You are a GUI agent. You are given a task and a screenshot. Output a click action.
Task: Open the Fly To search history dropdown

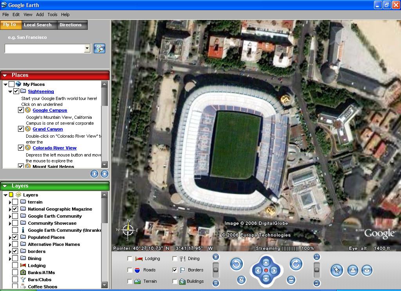tap(87, 48)
